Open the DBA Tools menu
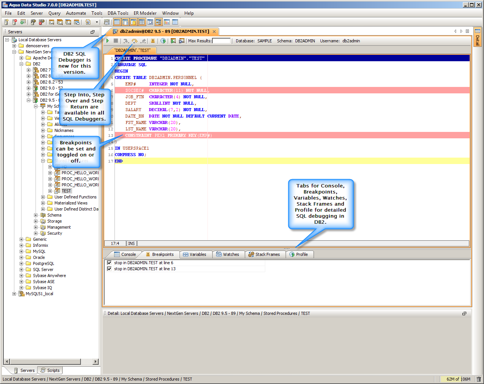The image size is (484, 384). 118,13
